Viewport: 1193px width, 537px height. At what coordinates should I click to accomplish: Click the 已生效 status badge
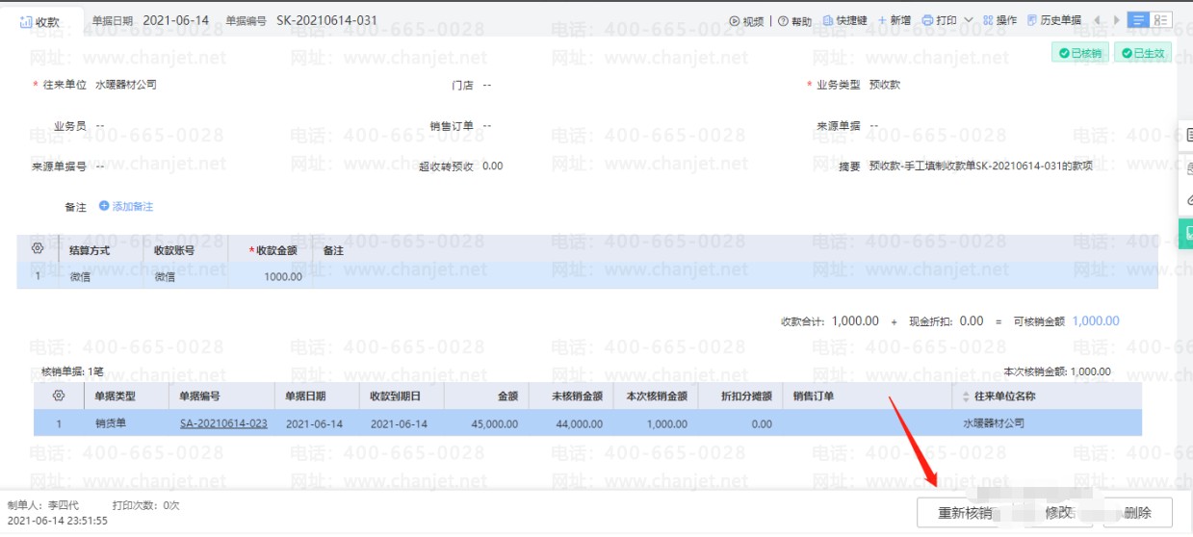pyautogui.click(x=1143, y=53)
